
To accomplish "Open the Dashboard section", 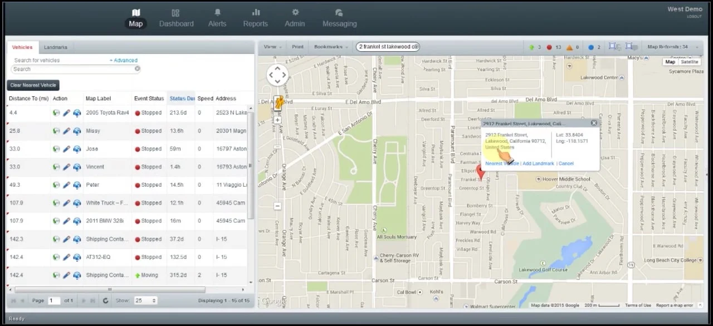I will click(176, 18).
